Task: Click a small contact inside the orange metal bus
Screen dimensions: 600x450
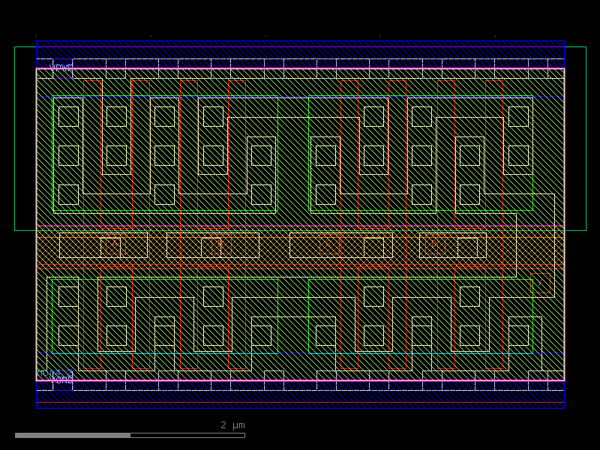Action: click(111, 243)
